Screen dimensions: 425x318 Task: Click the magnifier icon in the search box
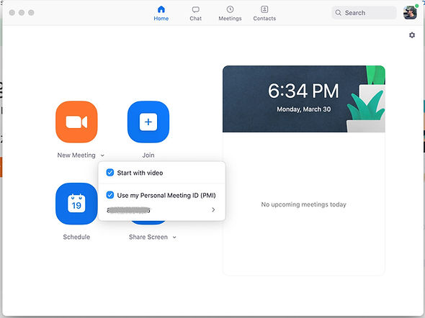[x=339, y=13]
